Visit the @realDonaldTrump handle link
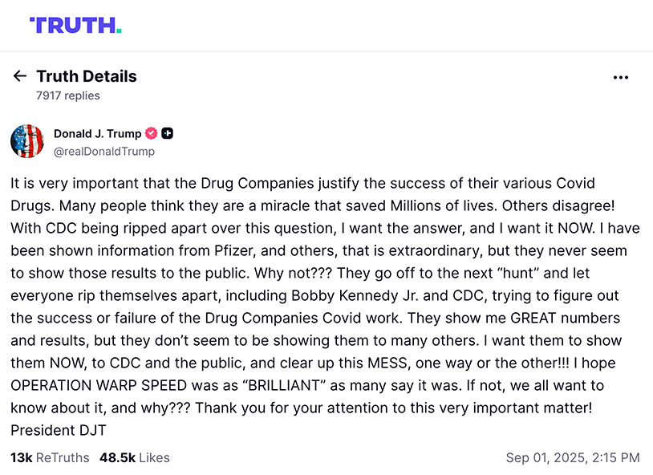Screen dimensions: 653x475 pyautogui.click(x=104, y=151)
